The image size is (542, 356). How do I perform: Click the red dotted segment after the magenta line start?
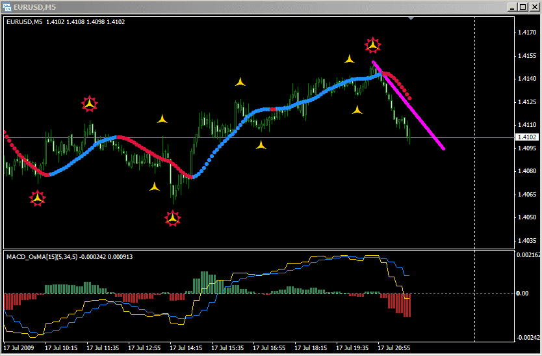coord(398,83)
